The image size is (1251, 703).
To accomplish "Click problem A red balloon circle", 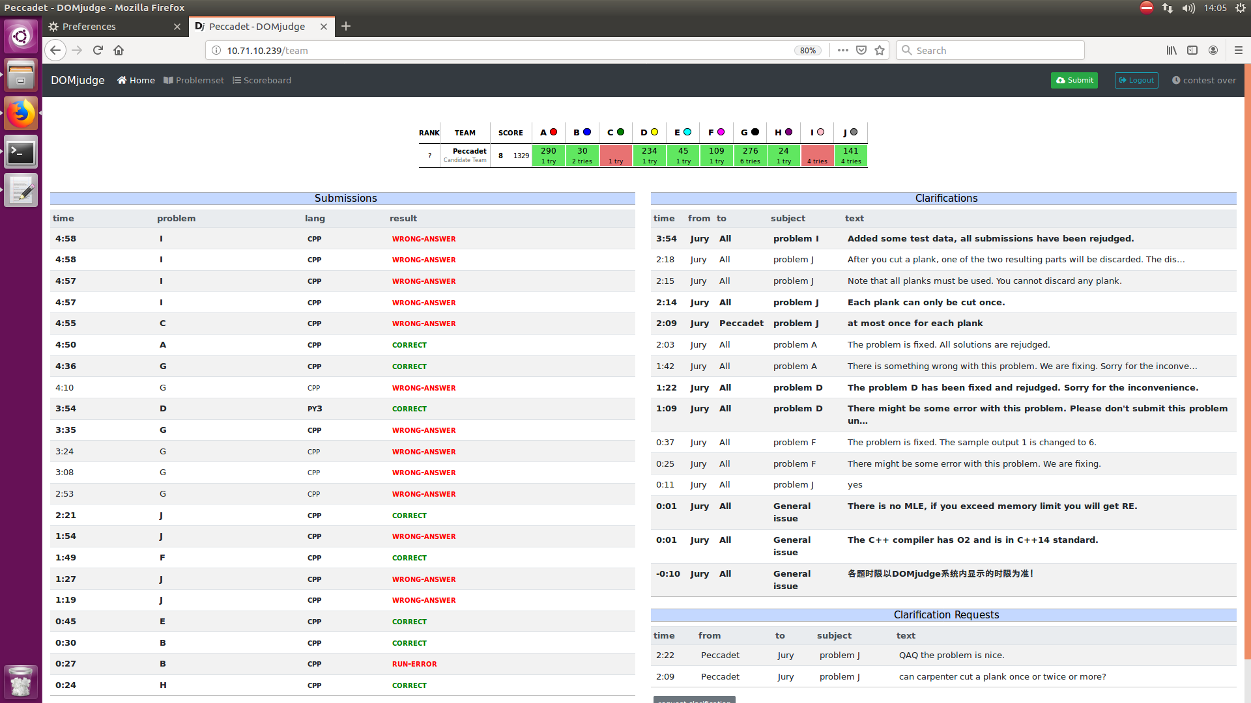I will (x=553, y=132).
